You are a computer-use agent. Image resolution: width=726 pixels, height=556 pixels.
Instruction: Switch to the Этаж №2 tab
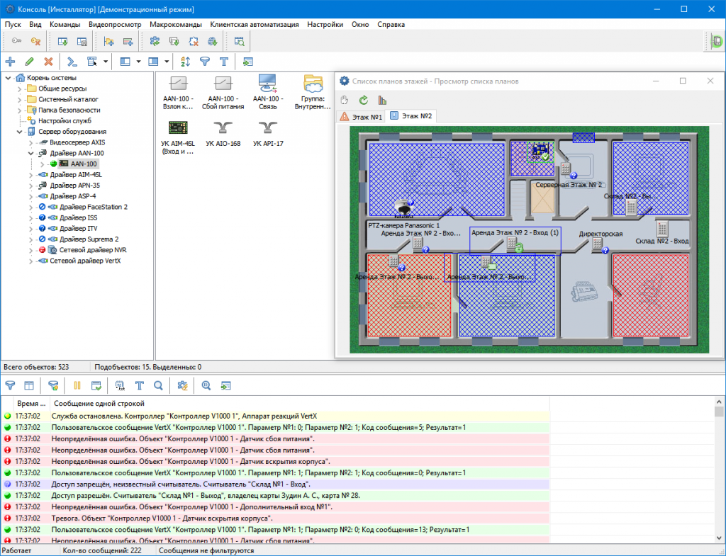(411, 115)
